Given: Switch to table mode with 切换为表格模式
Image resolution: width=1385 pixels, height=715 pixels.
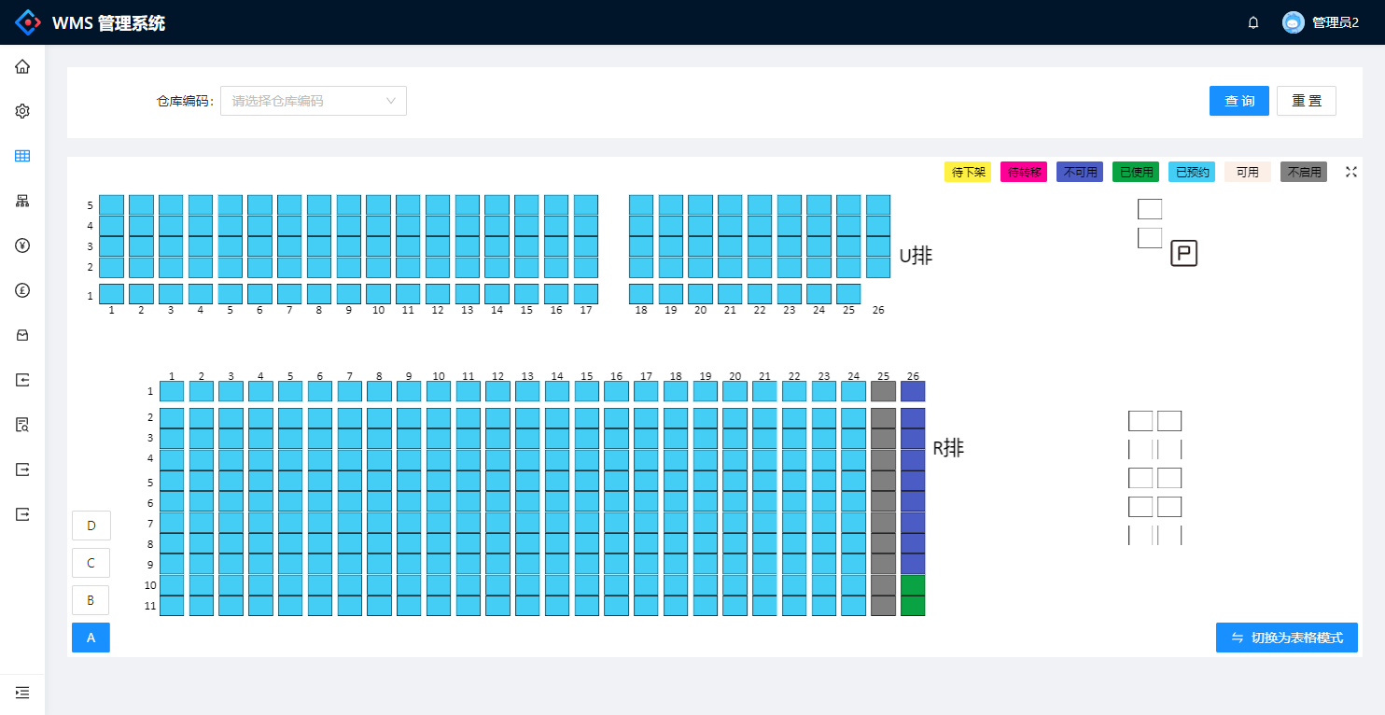Looking at the screenshot, I should 1286,638.
